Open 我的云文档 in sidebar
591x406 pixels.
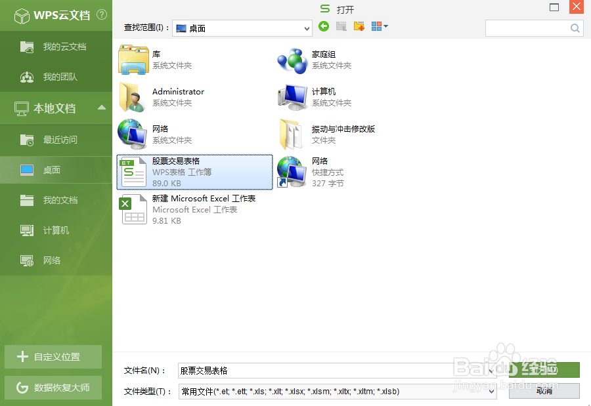(x=56, y=47)
